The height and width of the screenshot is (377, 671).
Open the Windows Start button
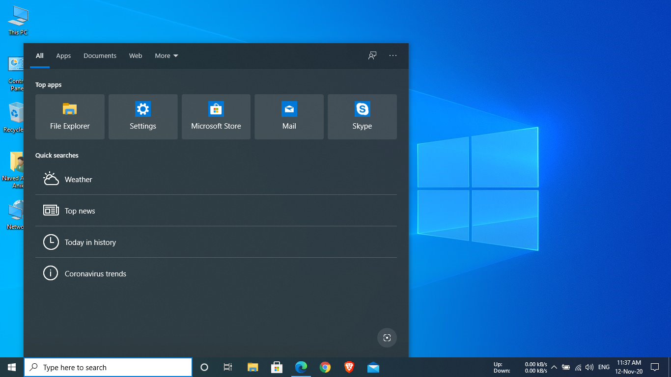(x=12, y=367)
